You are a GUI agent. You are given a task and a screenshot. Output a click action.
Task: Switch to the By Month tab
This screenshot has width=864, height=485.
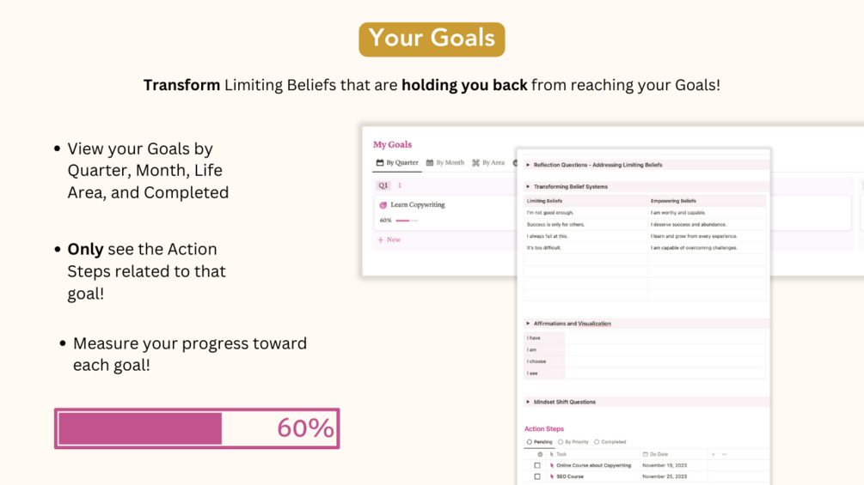tap(445, 162)
